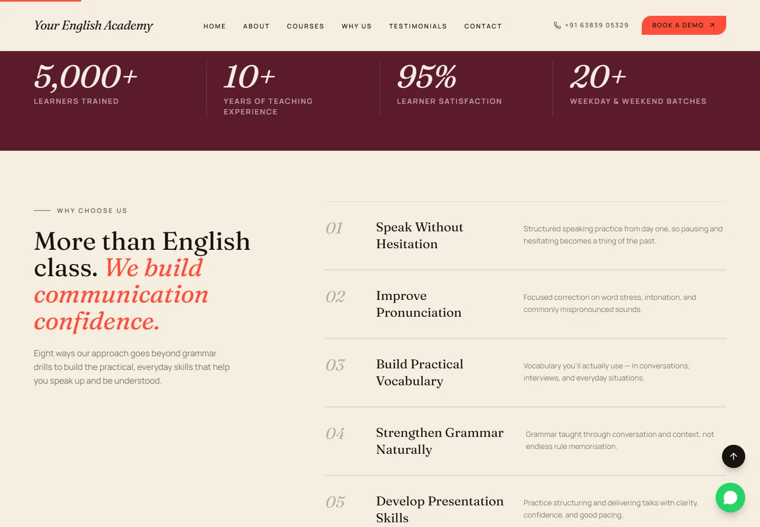Click the Practice structuring and delivering talks text
The width and height of the screenshot is (760, 527).
(x=611, y=509)
